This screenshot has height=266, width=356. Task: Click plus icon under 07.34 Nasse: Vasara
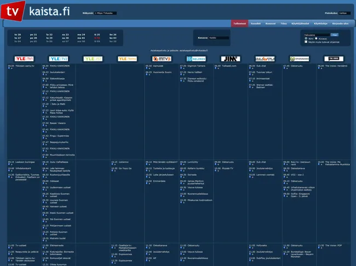pyautogui.click(x=46, y=125)
